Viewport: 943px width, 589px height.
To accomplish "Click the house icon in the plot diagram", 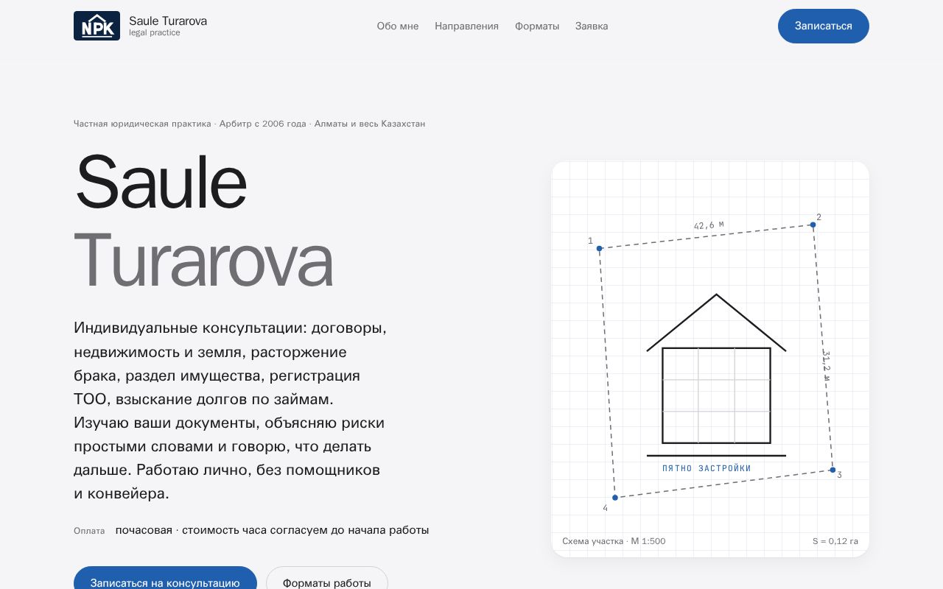I will point(716,375).
